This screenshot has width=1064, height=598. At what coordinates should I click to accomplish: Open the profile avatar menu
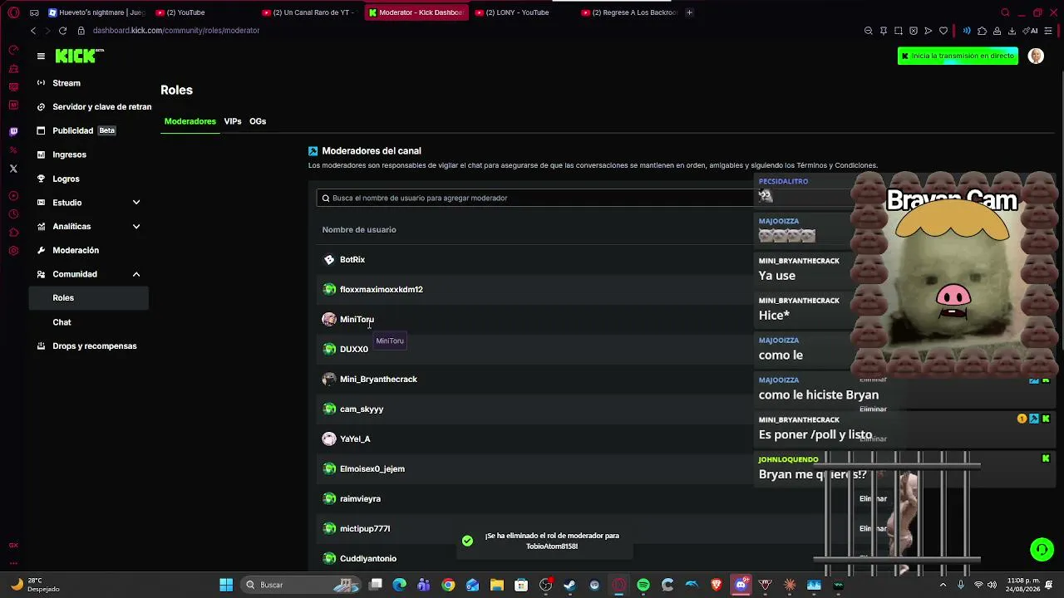pos(1036,56)
